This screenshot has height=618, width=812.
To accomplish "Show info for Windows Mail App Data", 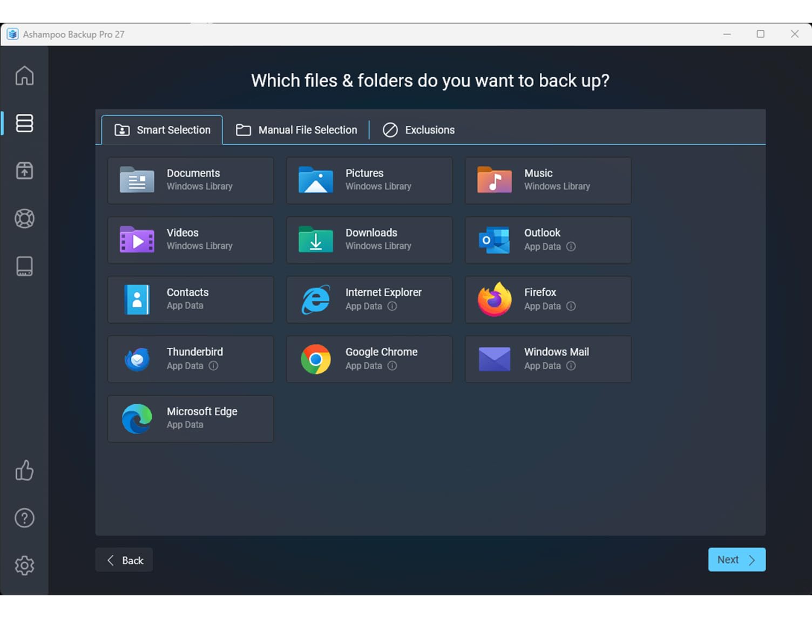I will [571, 366].
